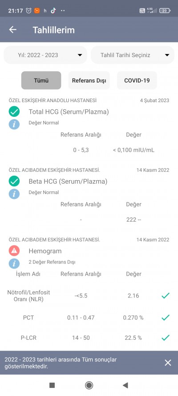This screenshot has height=396, width=178.
Task: Select the COVID-19 filter tab
Action: [x=137, y=81]
